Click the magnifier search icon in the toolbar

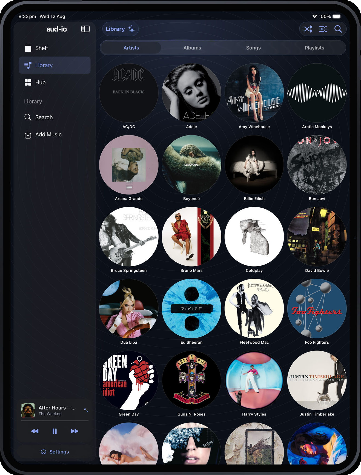[338, 29]
